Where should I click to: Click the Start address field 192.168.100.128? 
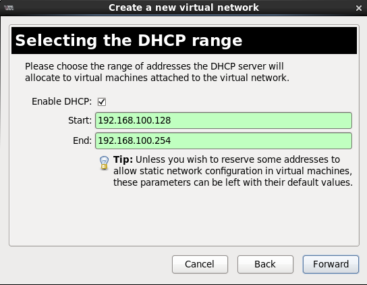223,120
